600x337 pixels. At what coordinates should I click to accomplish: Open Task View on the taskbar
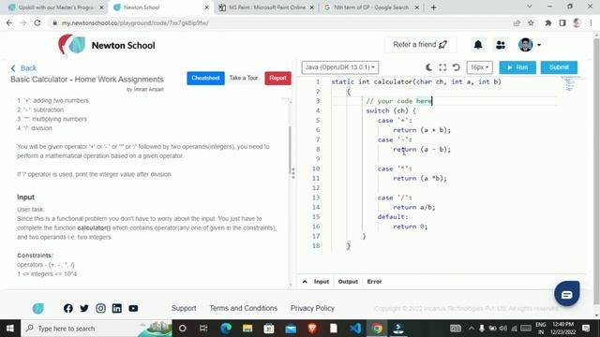(x=203, y=329)
